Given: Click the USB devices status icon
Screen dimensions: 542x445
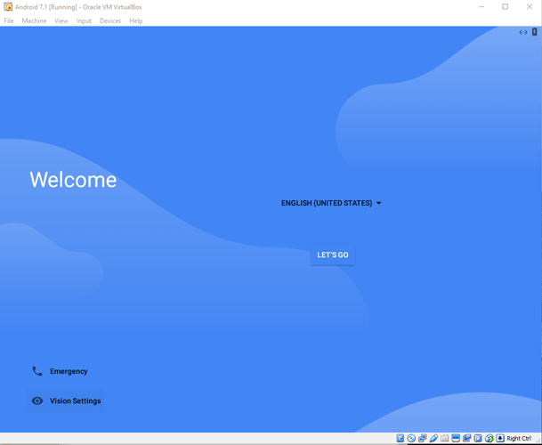Looking at the screenshot, I should [433, 438].
